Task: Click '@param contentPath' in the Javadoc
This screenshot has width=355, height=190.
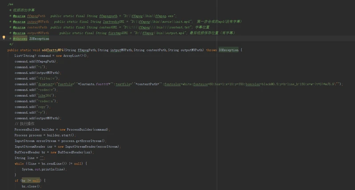Action: [30, 27]
